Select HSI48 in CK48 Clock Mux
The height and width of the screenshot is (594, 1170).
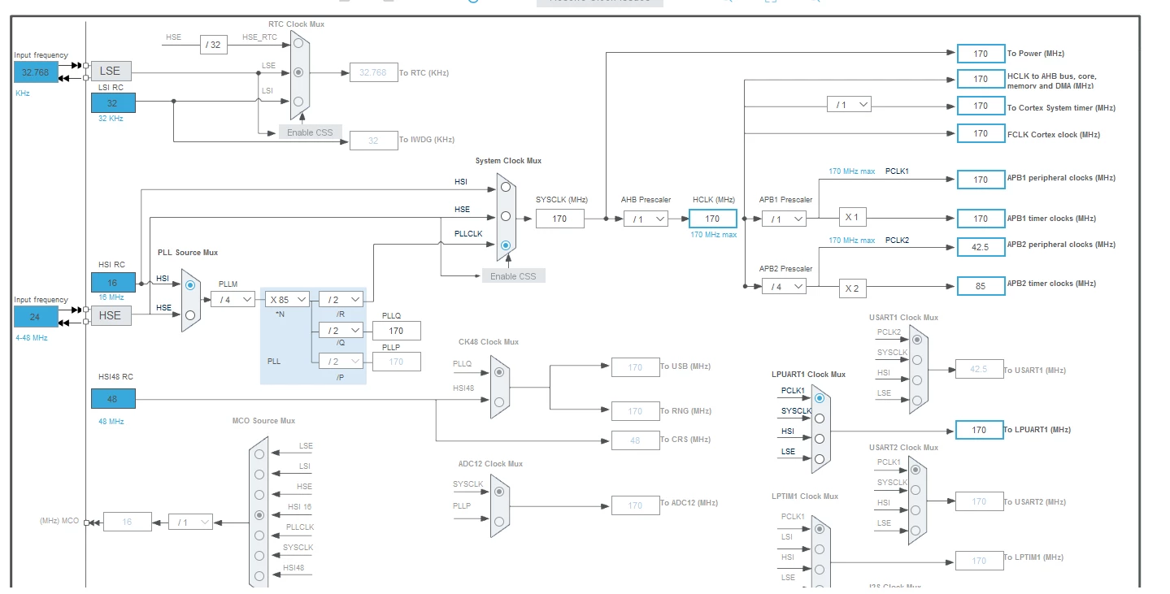[499, 401]
